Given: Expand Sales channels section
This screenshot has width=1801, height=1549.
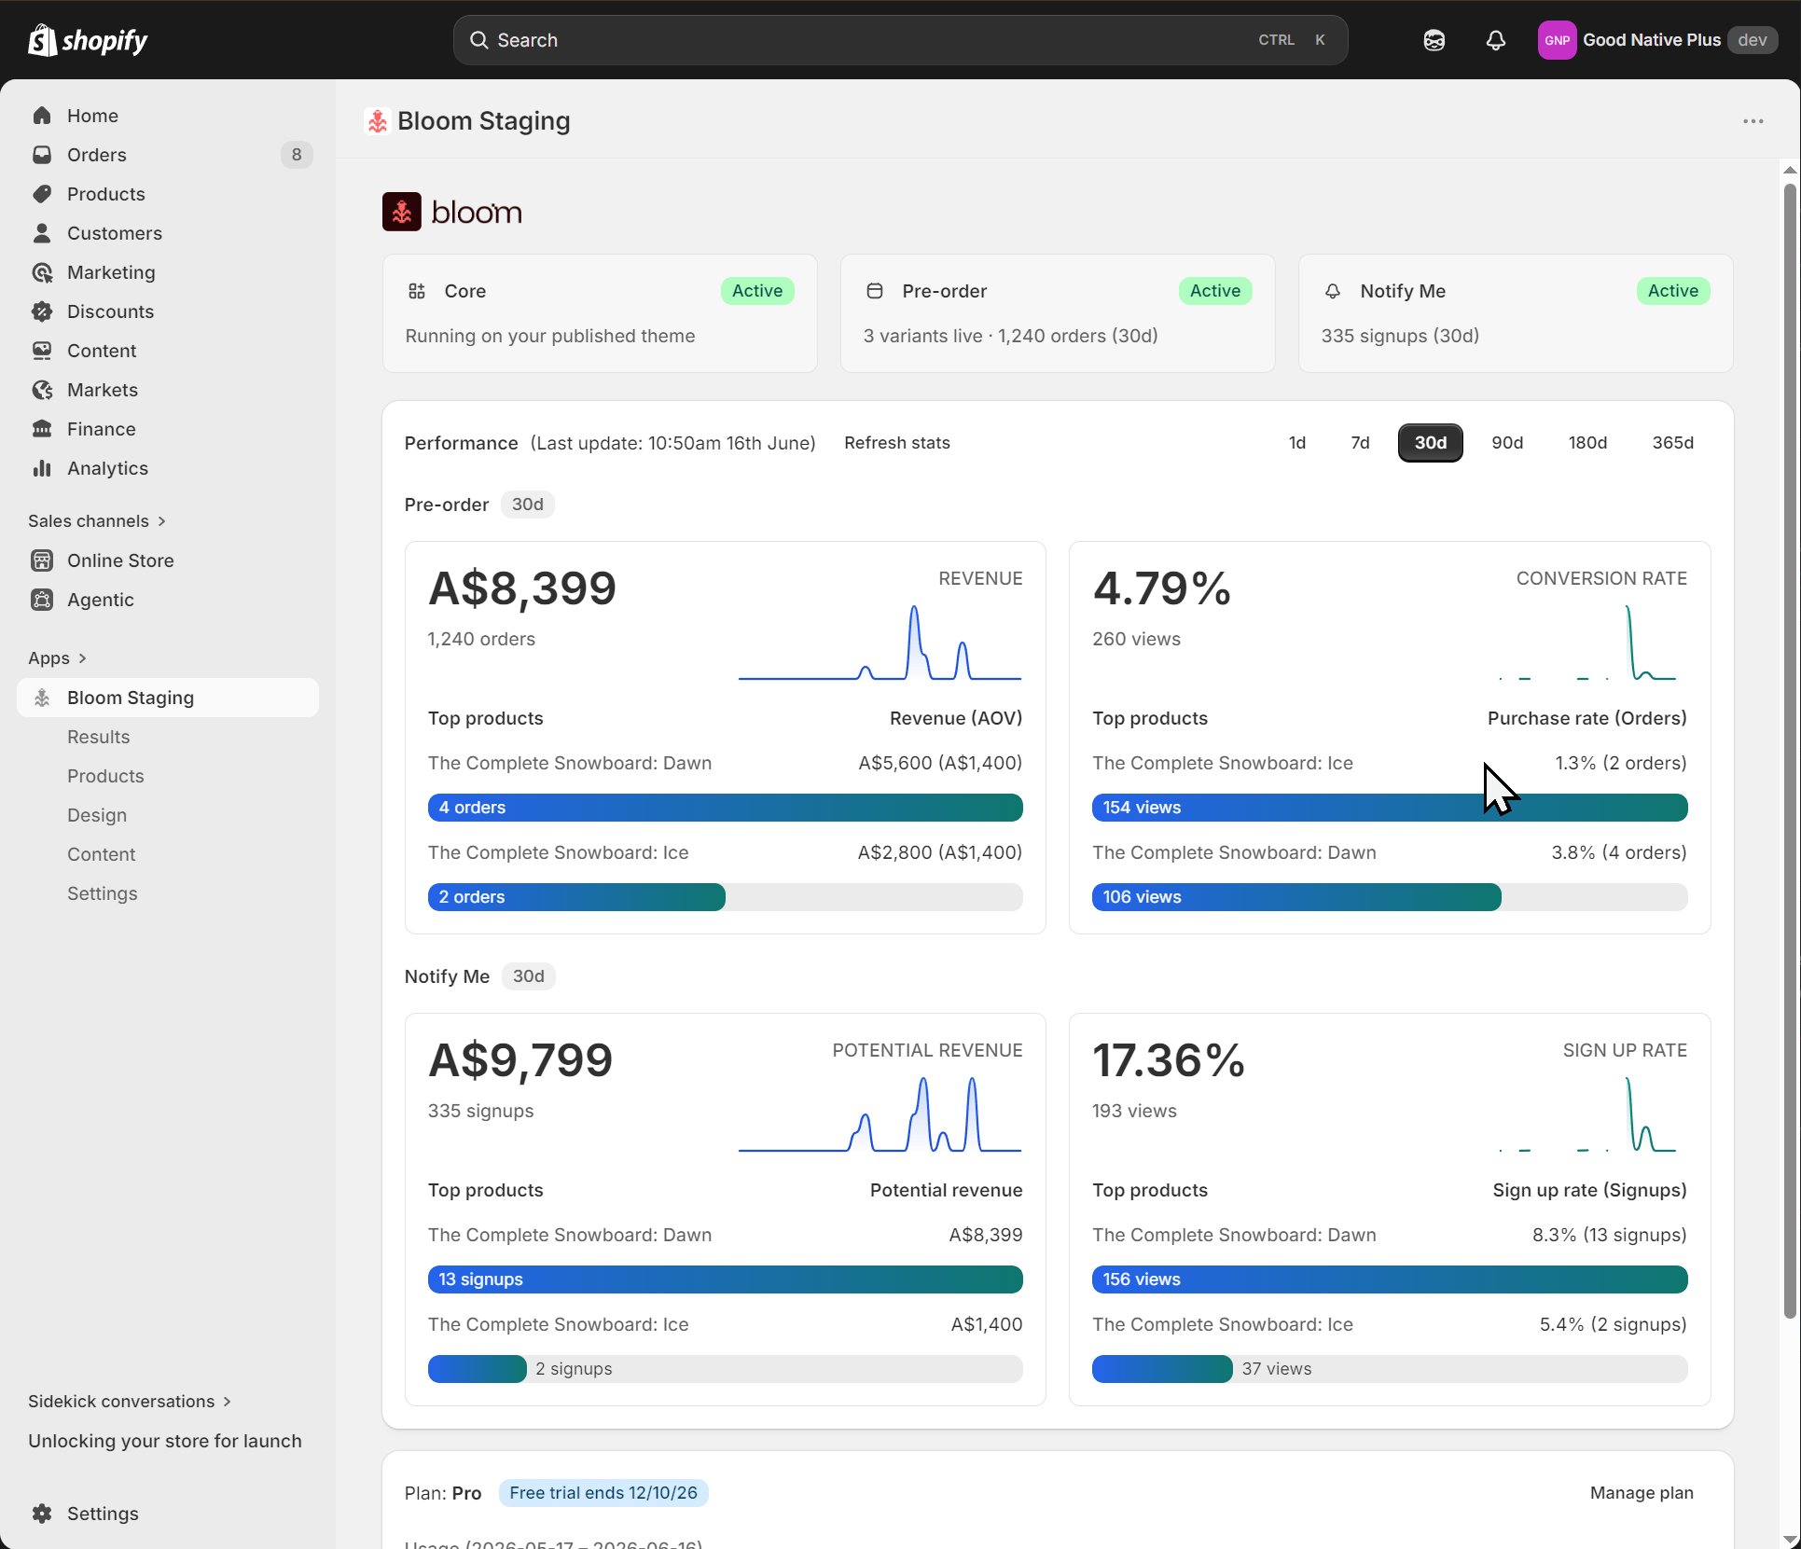Looking at the screenshot, I should 97,521.
